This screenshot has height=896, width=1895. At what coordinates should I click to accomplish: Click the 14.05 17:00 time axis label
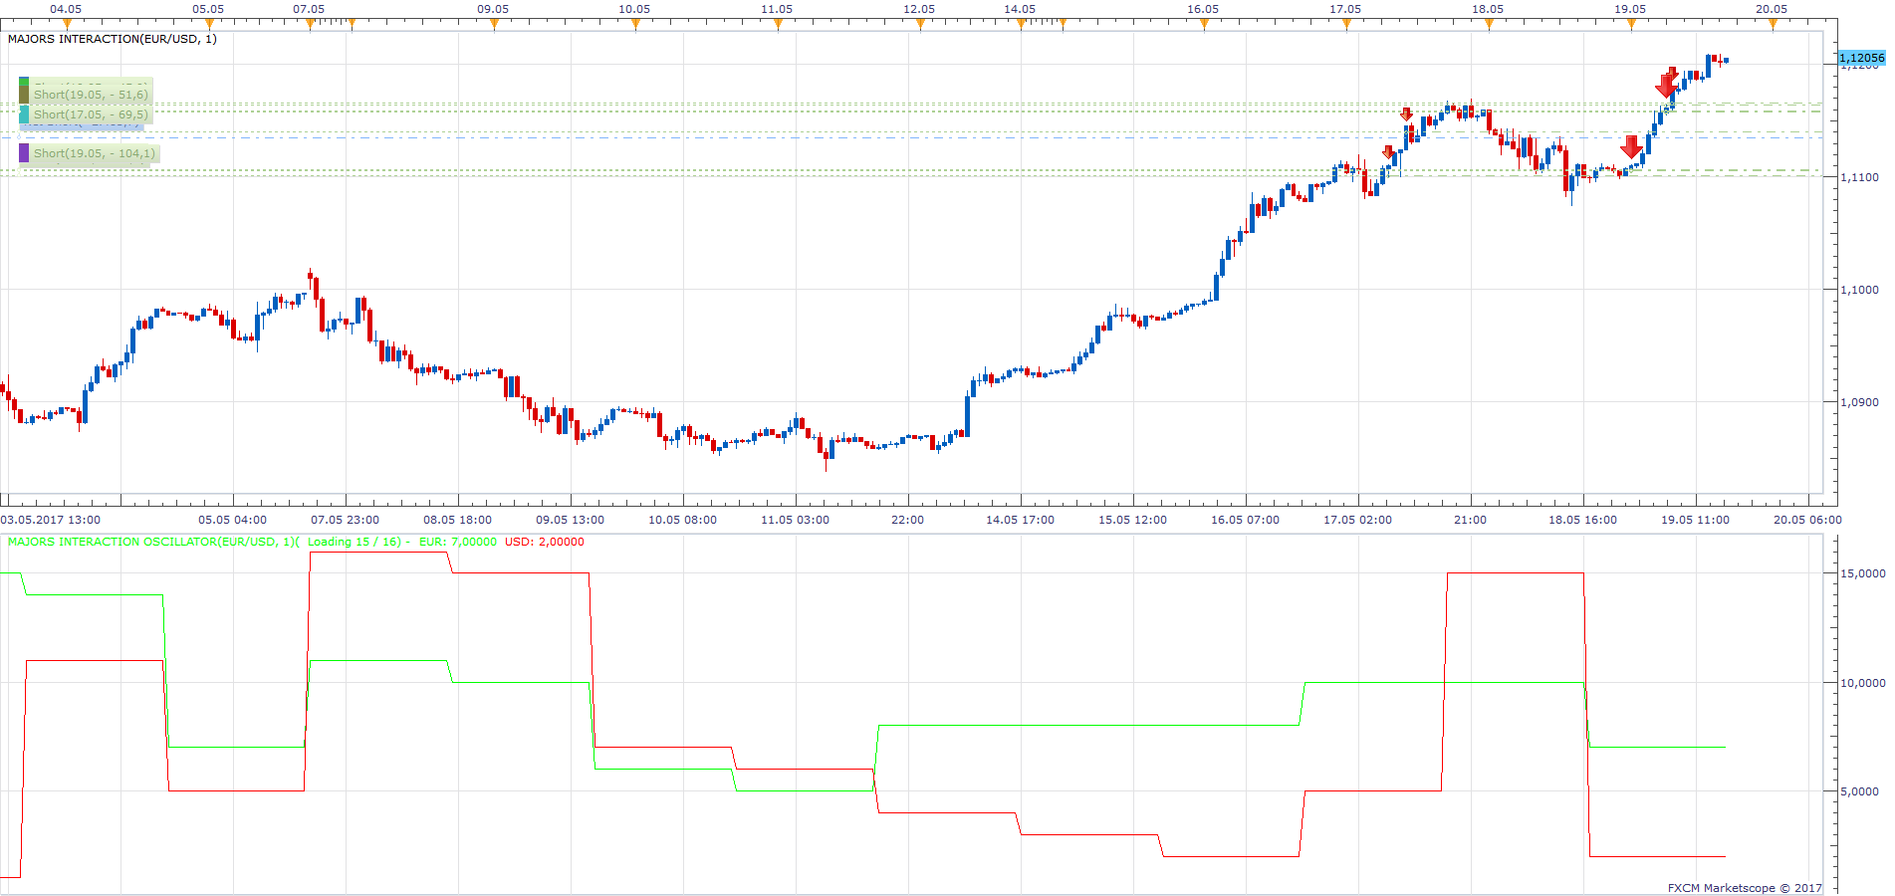tap(1020, 520)
